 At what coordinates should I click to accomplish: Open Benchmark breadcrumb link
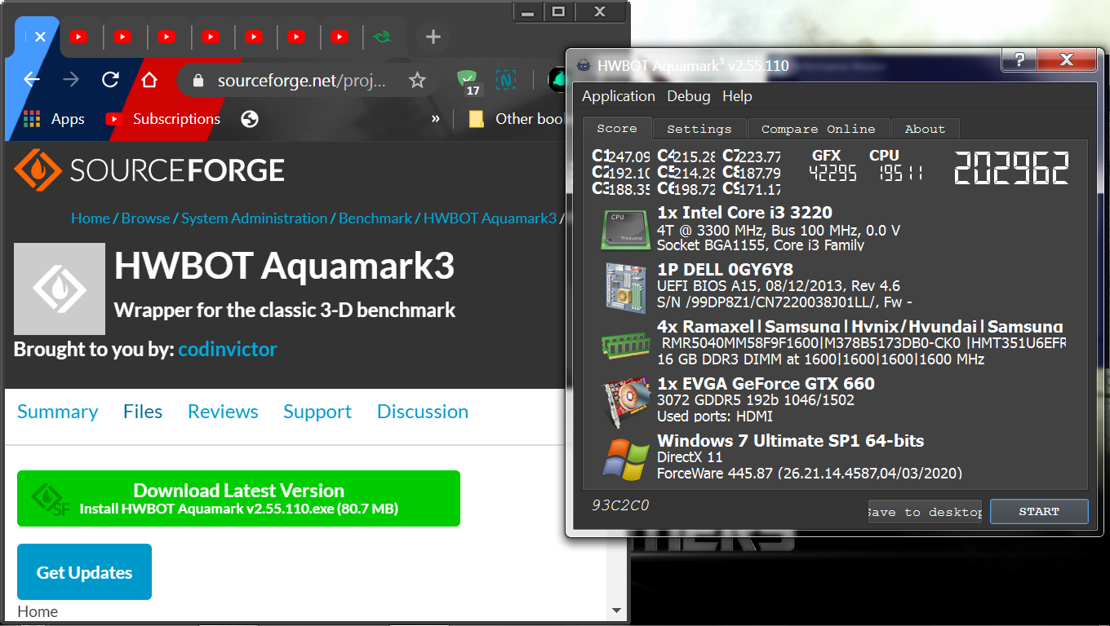pyautogui.click(x=375, y=218)
